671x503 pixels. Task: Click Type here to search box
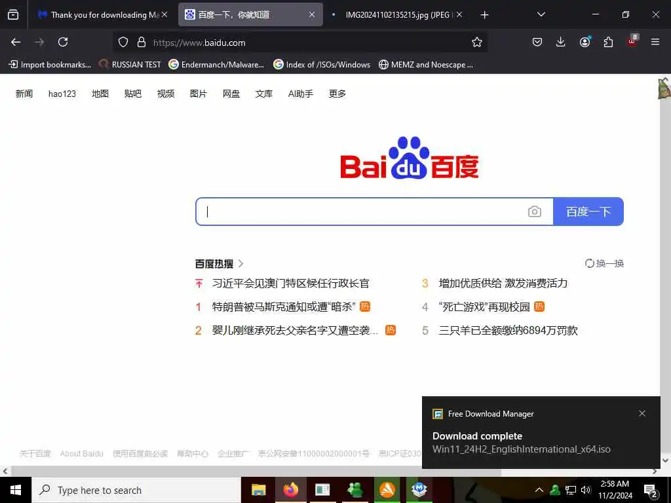pyautogui.click(x=136, y=490)
